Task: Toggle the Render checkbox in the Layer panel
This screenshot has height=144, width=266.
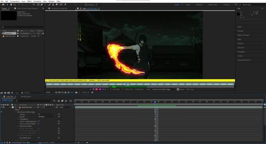Action: click(178, 89)
